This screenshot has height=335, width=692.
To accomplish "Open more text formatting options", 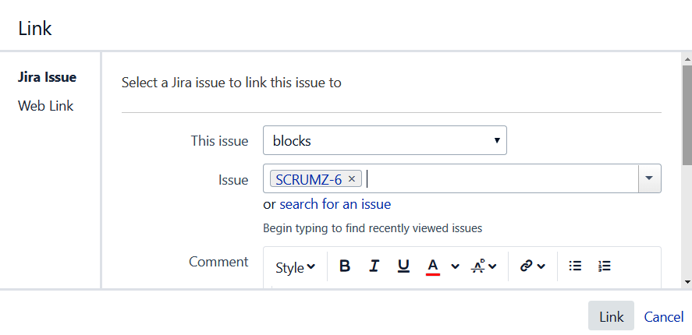I will [484, 266].
